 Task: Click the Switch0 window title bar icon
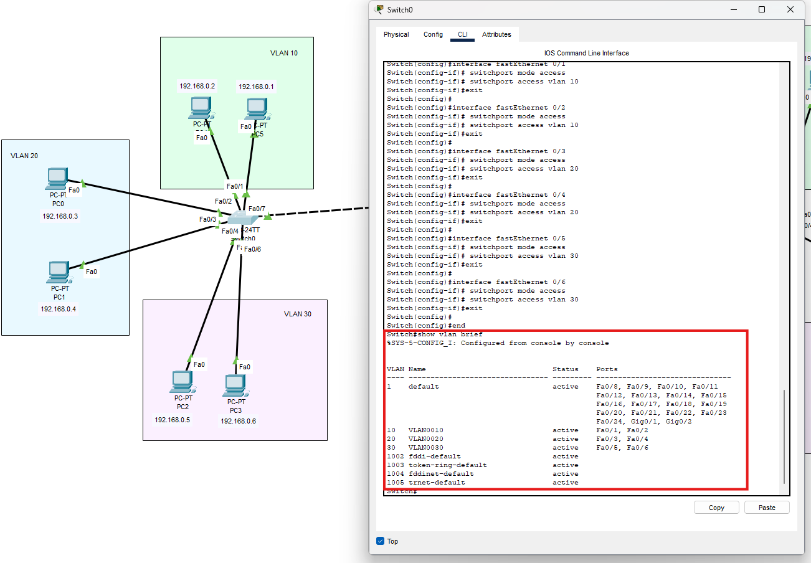pyautogui.click(x=379, y=9)
